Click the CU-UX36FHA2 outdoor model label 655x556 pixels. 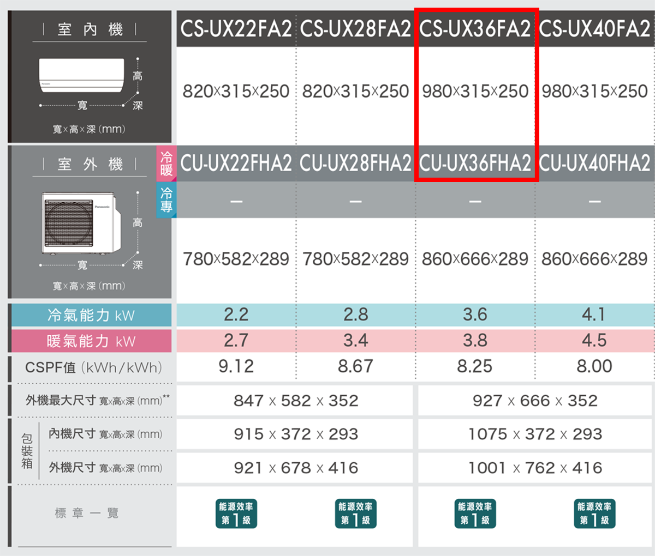[475, 163]
